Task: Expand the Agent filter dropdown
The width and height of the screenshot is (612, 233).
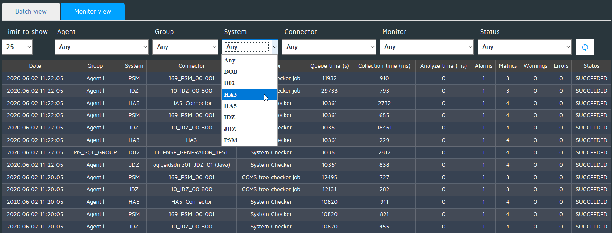Action: [x=102, y=47]
